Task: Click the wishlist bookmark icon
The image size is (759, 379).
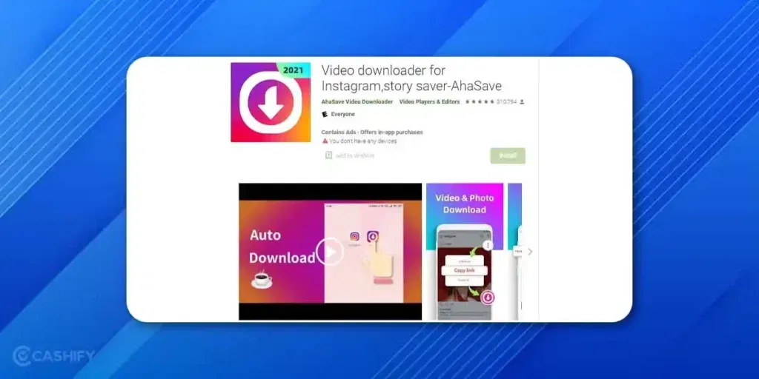Action: (328, 155)
